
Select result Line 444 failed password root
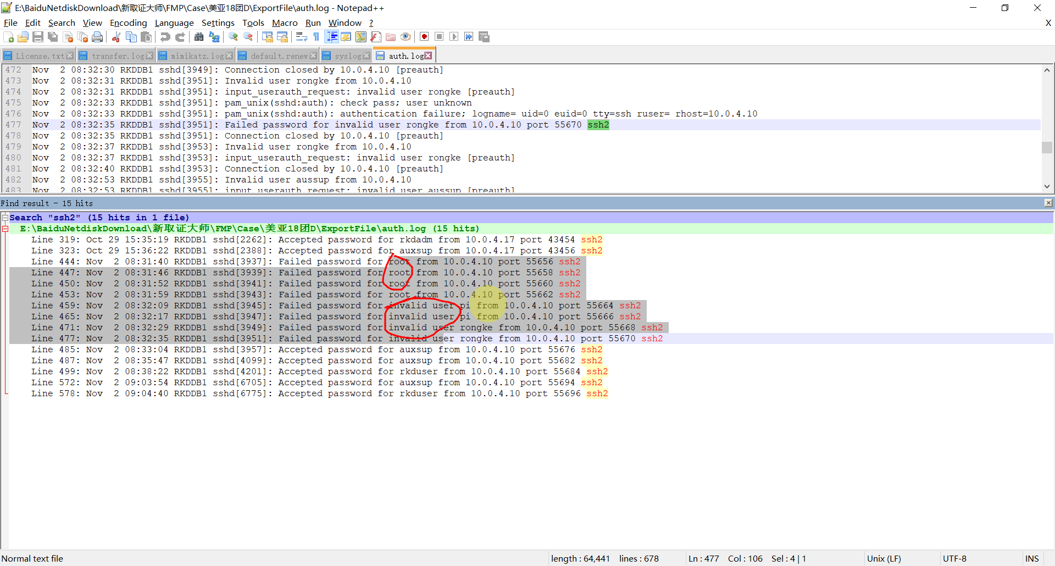pos(306,262)
